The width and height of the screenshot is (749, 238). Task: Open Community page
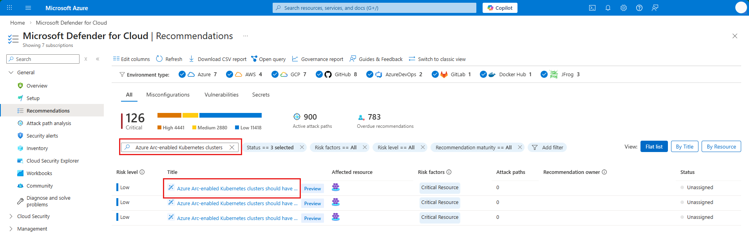[40, 186]
